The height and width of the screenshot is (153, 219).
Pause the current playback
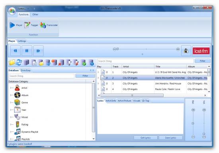(27, 51)
